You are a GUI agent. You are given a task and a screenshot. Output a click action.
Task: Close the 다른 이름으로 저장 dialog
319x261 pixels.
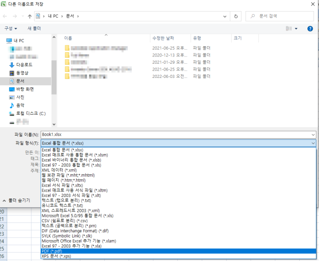click(313, 4)
